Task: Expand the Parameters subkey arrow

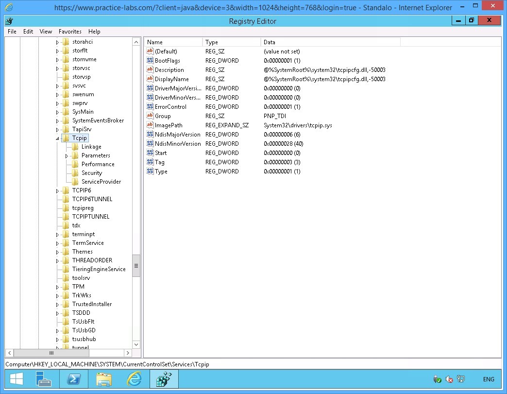Action: [67, 156]
